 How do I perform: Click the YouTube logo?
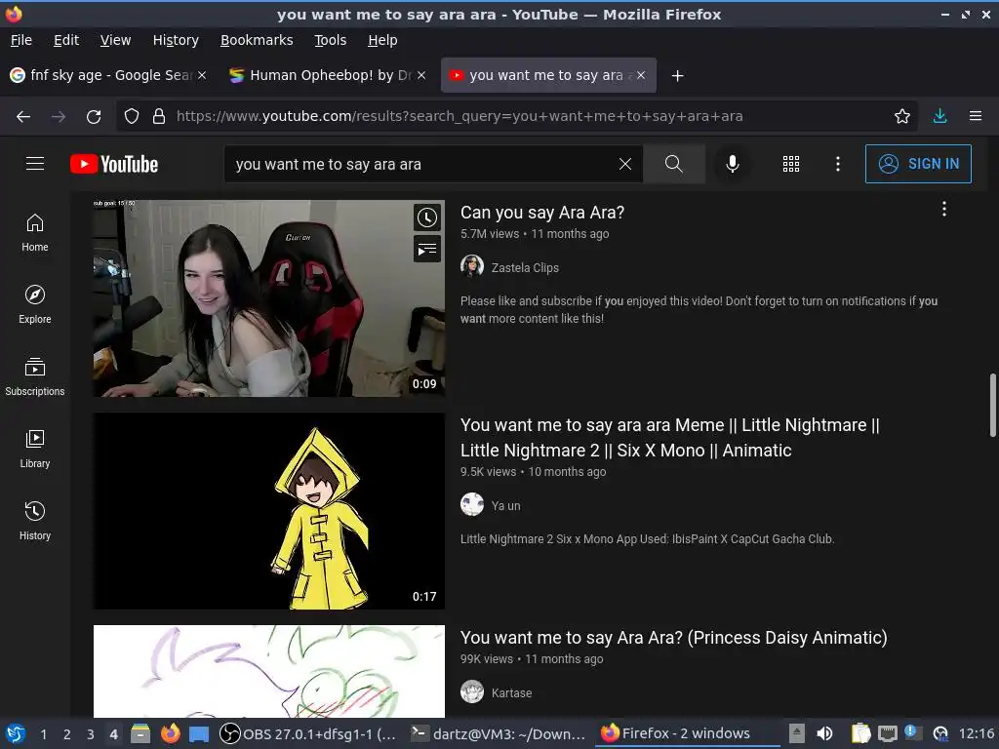[114, 164]
